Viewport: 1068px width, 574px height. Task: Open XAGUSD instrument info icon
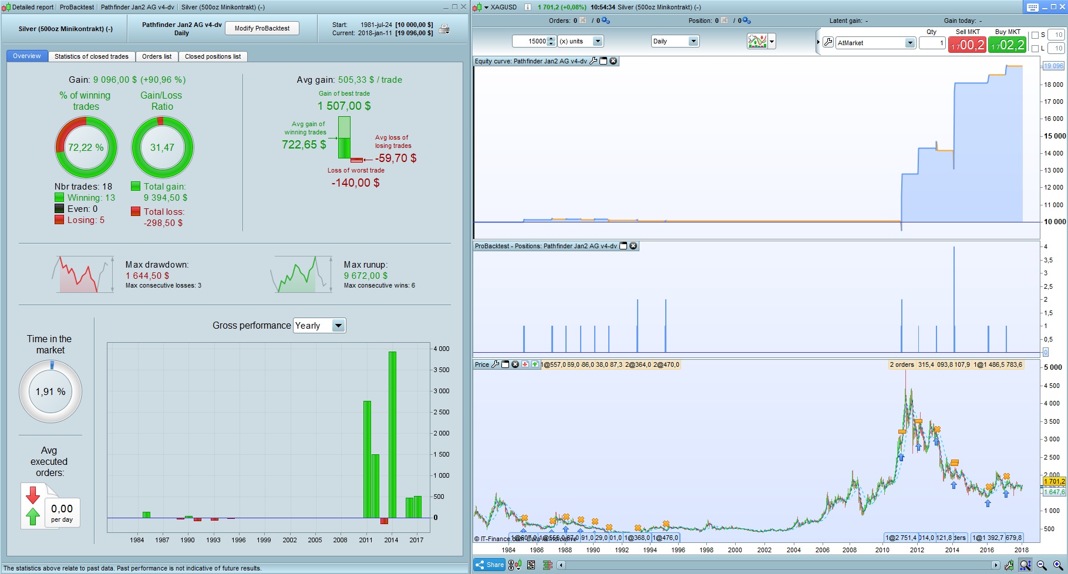click(x=527, y=7)
